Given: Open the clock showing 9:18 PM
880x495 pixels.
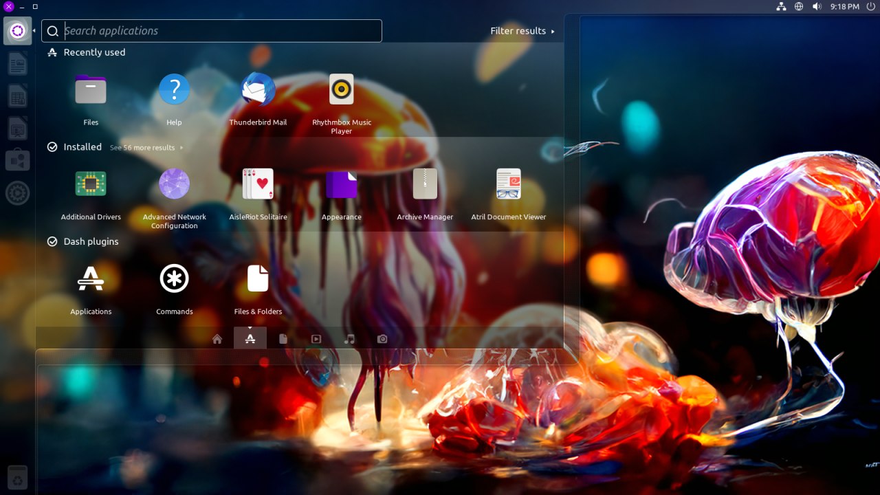Looking at the screenshot, I should [x=844, y=6].
